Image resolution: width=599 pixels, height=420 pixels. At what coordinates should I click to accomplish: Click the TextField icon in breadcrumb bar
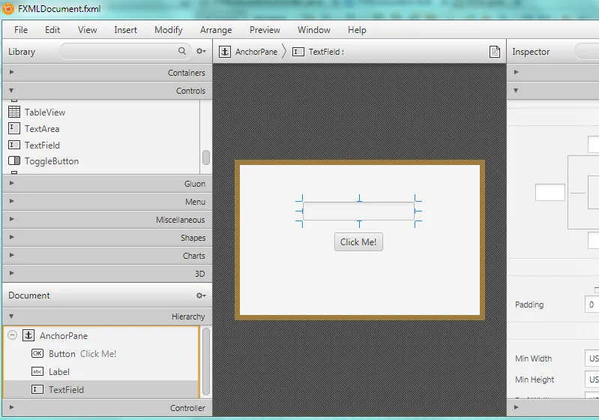click(298, 52)
